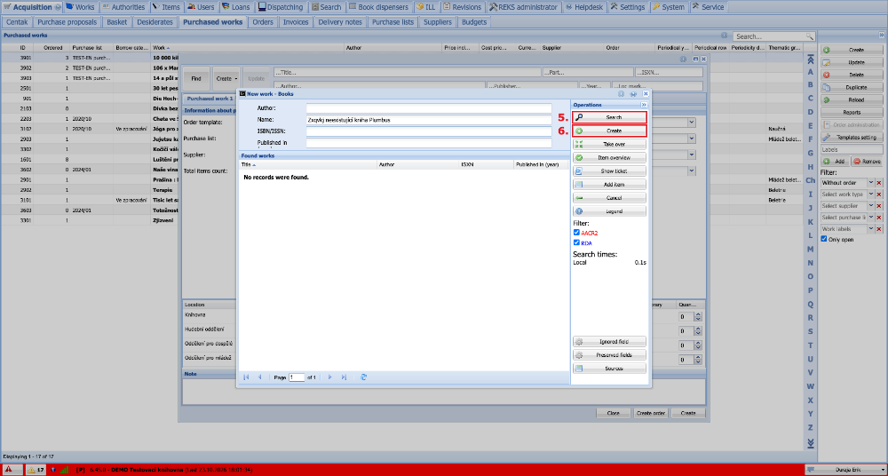Open the REKS administrator tab

523,7
